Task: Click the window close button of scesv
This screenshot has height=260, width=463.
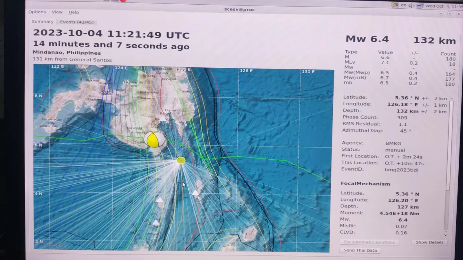Action: click(459, 14)
